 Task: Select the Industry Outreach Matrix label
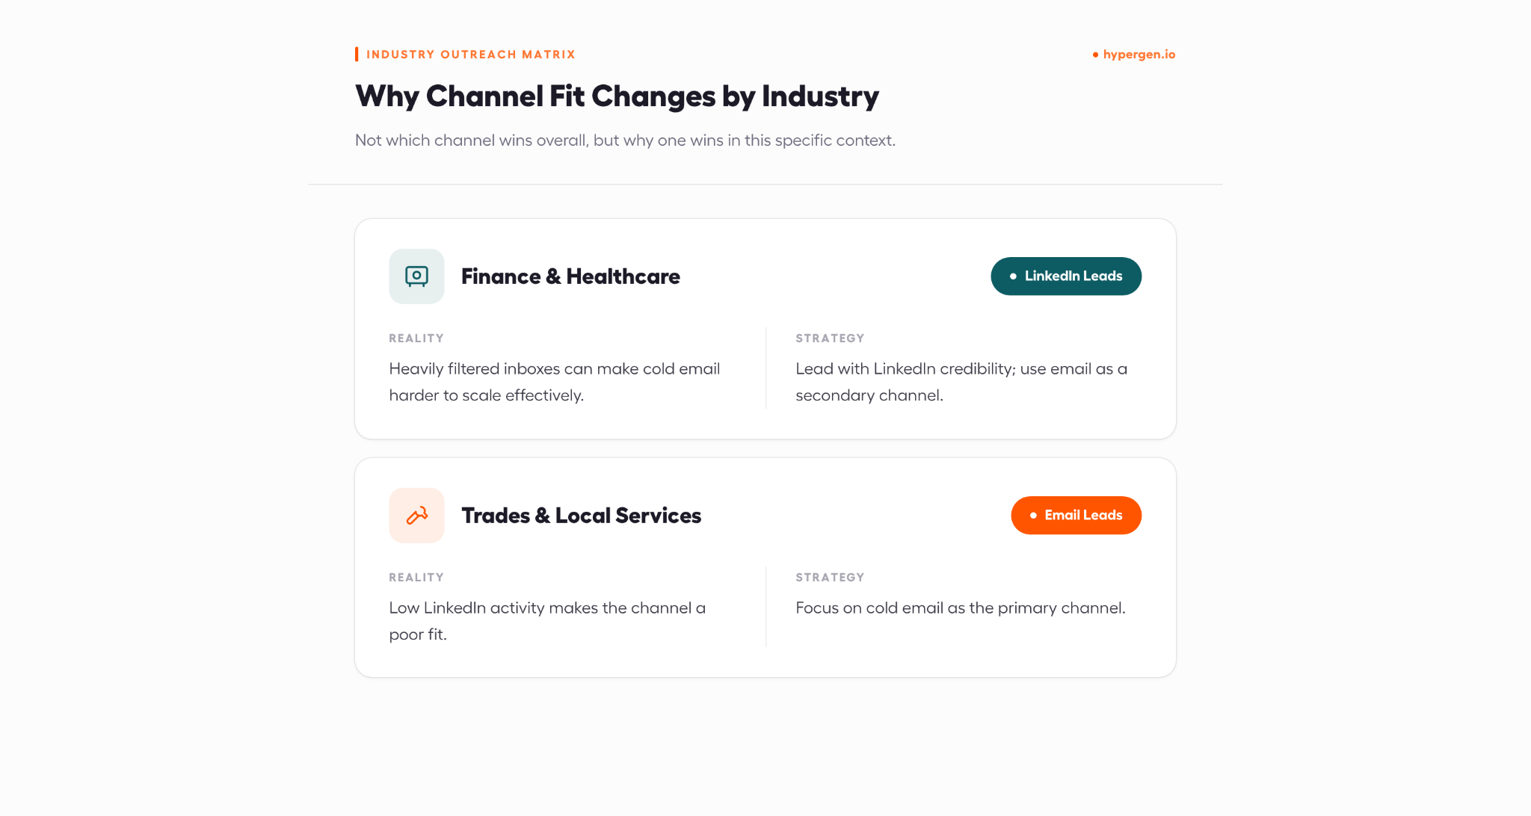pyautogui.click(x=471, y=55)
